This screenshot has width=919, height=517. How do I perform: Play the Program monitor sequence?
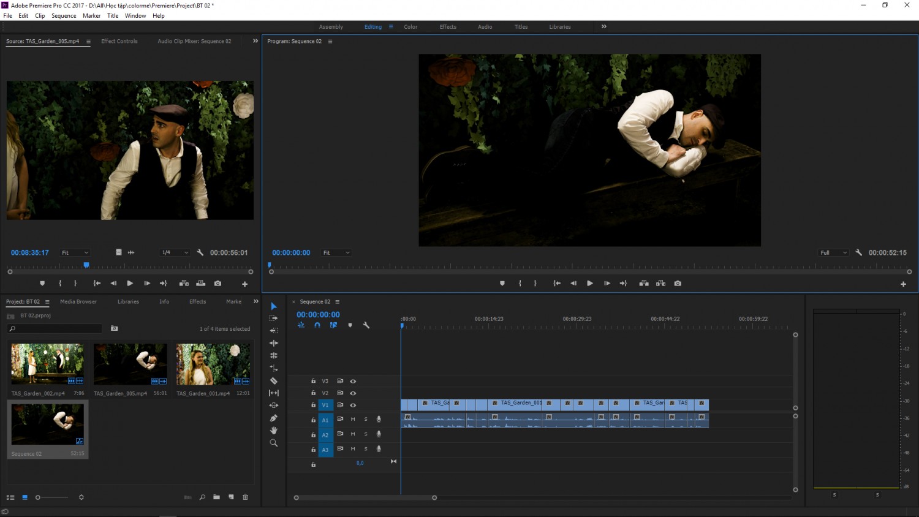click(590, 284)
